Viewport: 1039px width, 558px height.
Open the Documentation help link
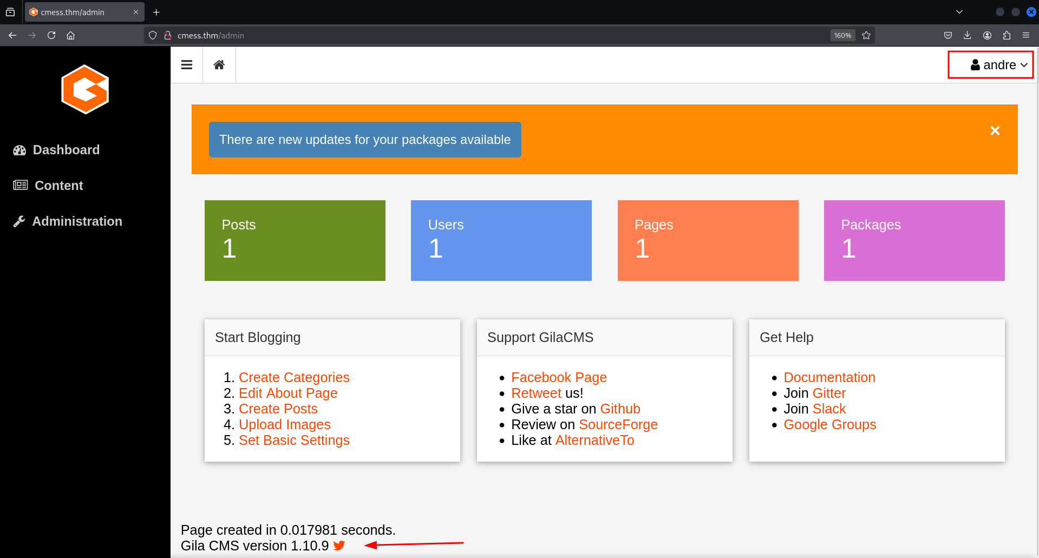[829, 377]
